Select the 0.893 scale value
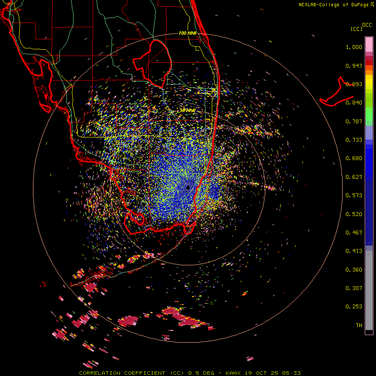Image resolution: width=376 pixels, height=376 pixels. [x=354, y=84]
